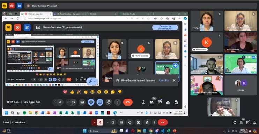Open info icon in the shared Meet window
The height and width of the screenshot is (134, 259).
coord(143,102)
